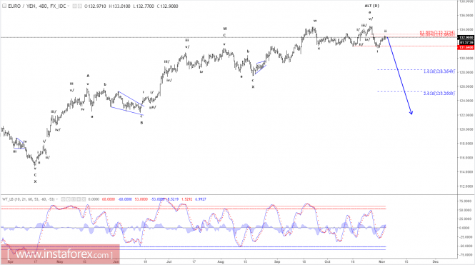Open the dropdown arrow after FX_IDC
This screenshot has width=475, height=265.
[69, 6]
